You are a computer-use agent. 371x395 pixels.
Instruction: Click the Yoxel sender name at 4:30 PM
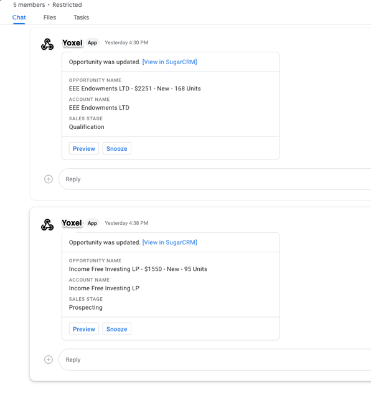click(x=72, y=43)
